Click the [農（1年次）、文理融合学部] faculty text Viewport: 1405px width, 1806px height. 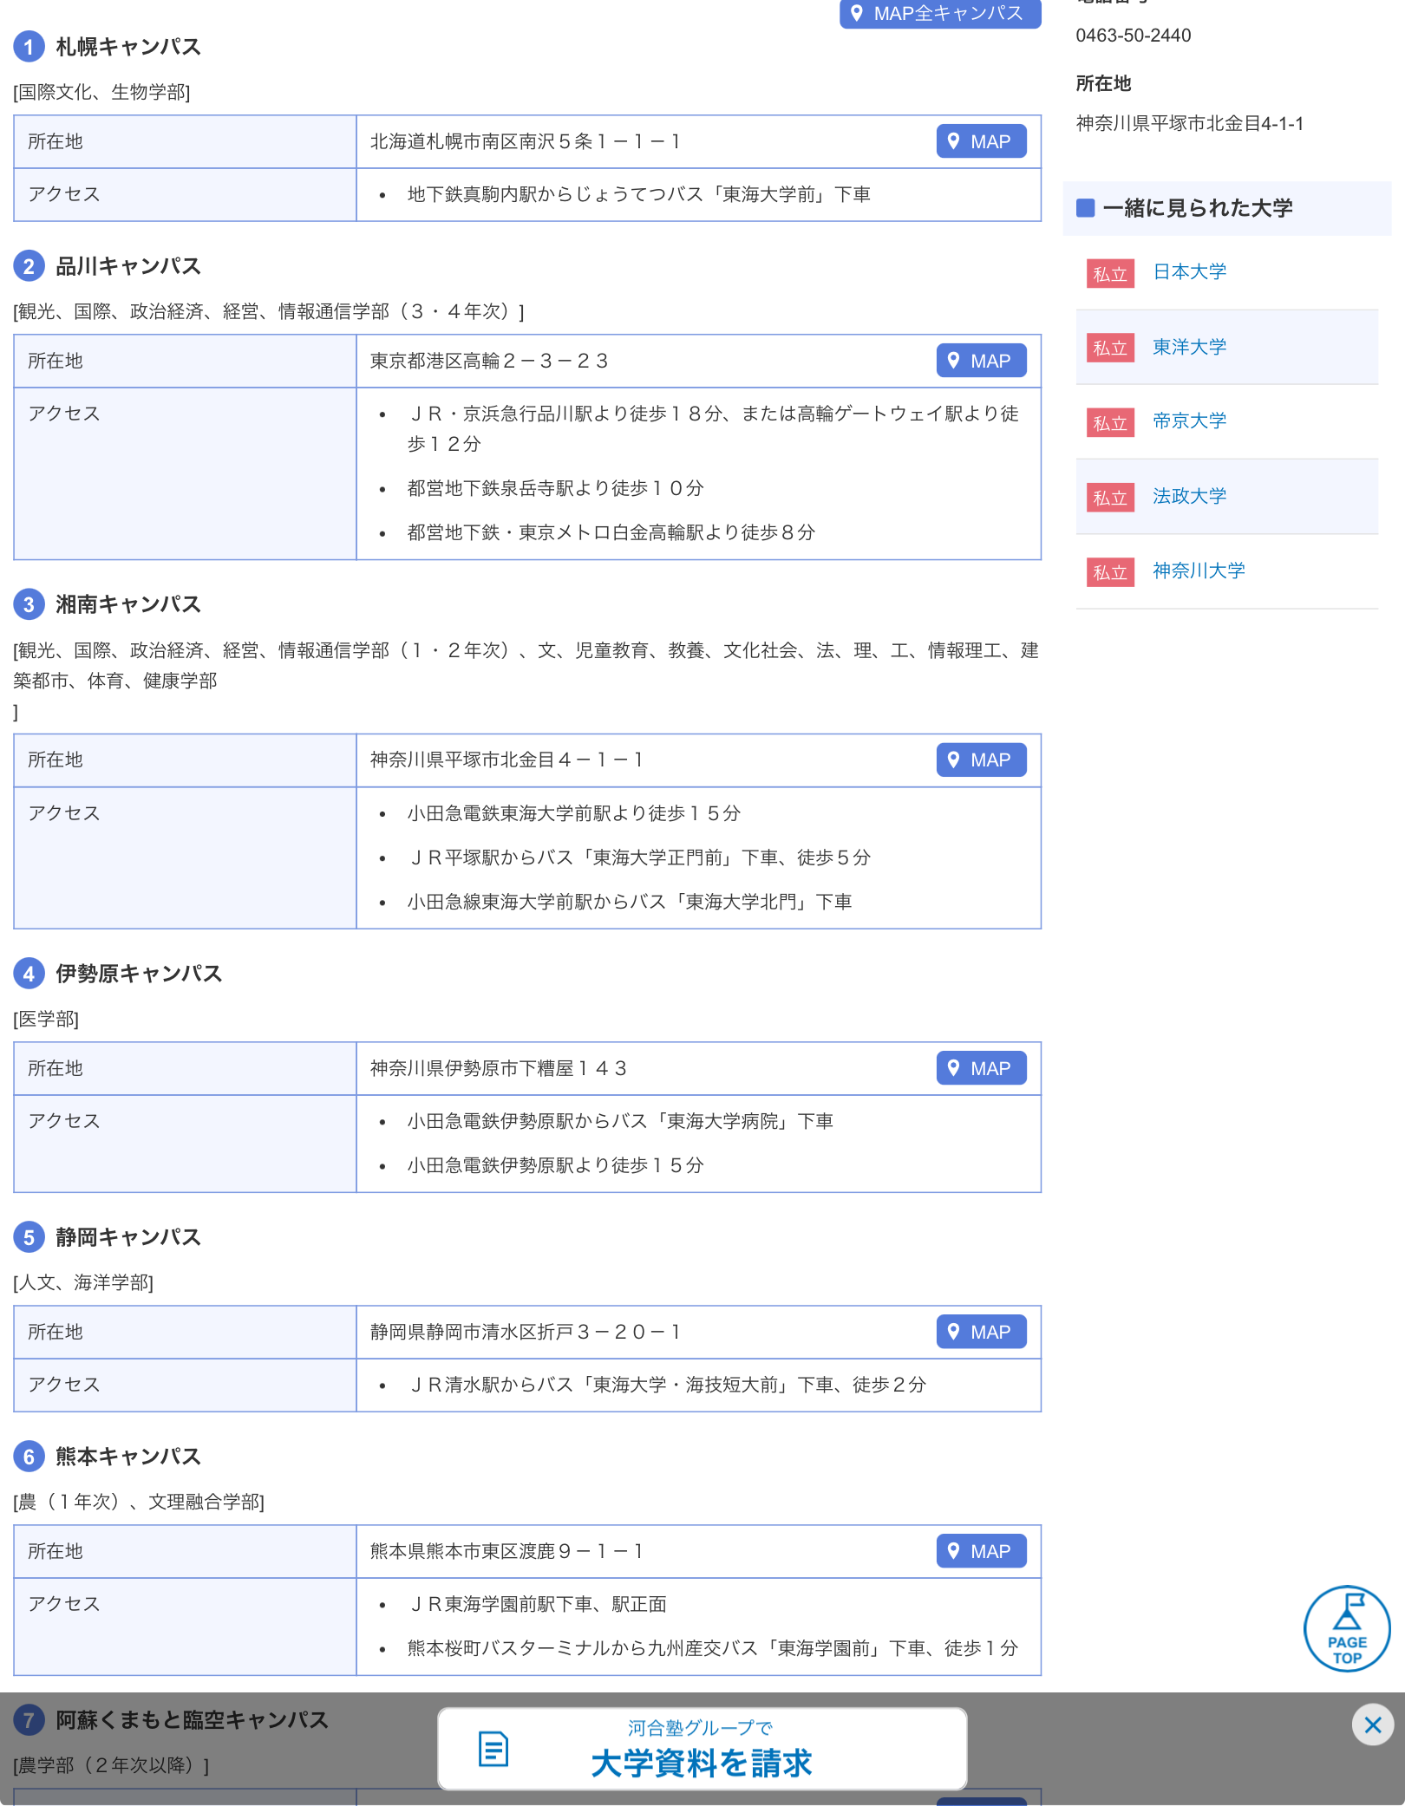(x=139, y=1502)
